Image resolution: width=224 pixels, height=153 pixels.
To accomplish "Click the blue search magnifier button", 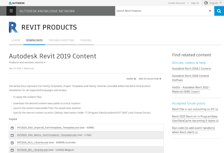I will (219, 11).
